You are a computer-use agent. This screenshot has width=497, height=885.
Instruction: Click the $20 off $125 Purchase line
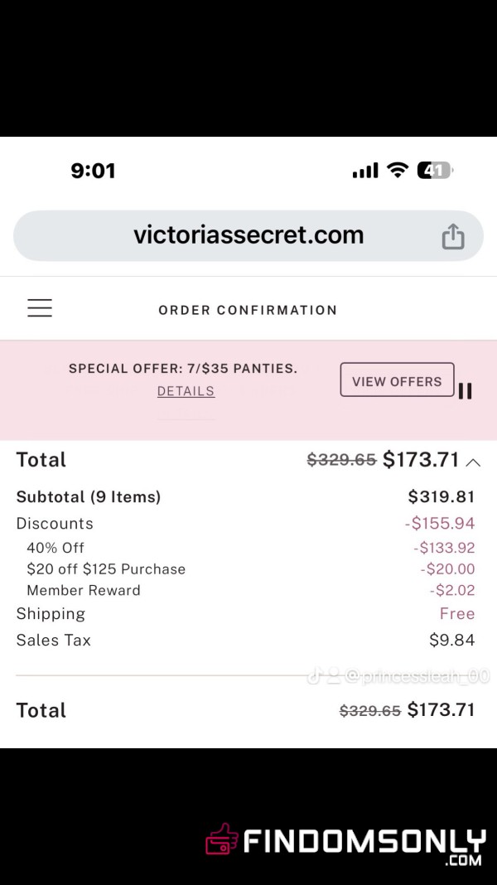pyautogui.click(x=245, y=569)
